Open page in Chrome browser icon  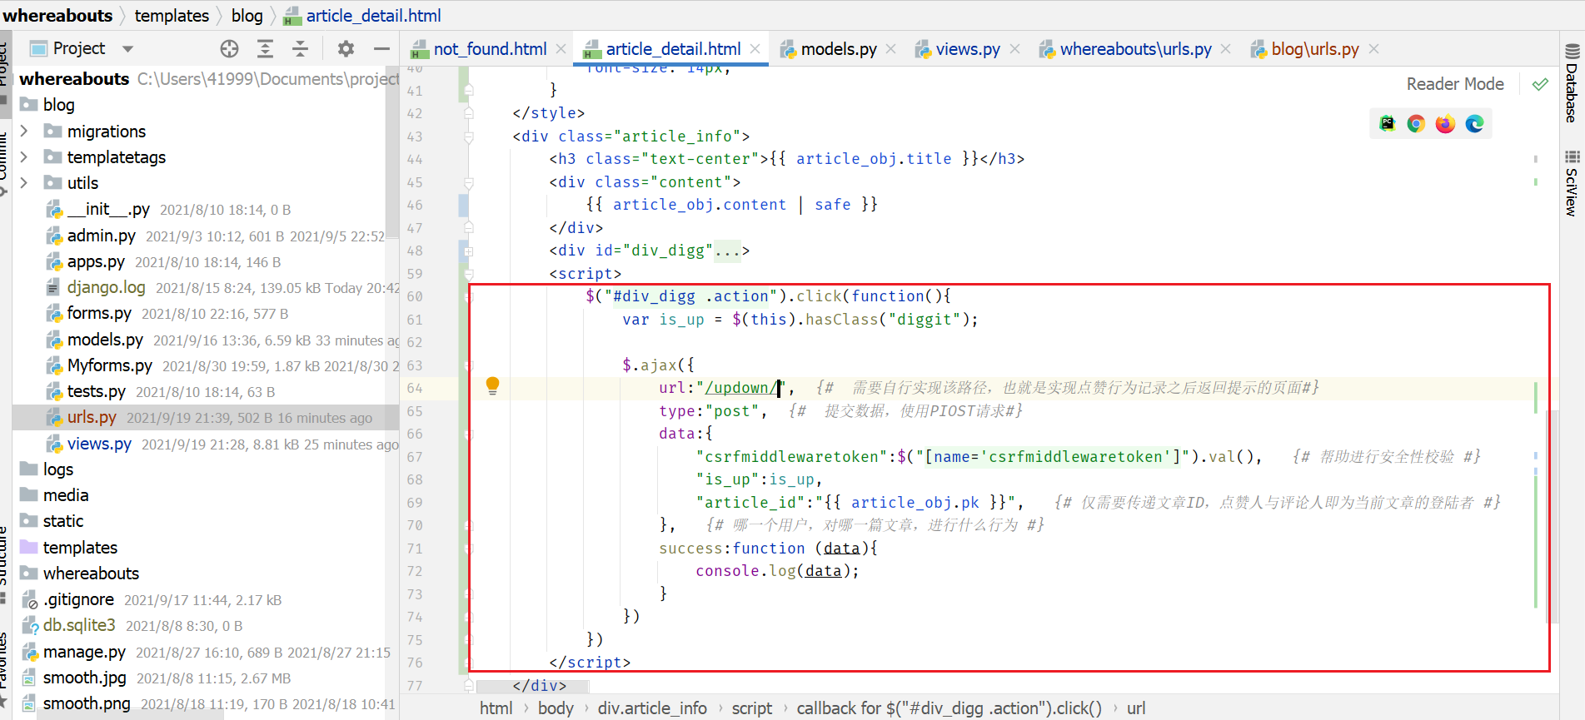[1416, 124]
